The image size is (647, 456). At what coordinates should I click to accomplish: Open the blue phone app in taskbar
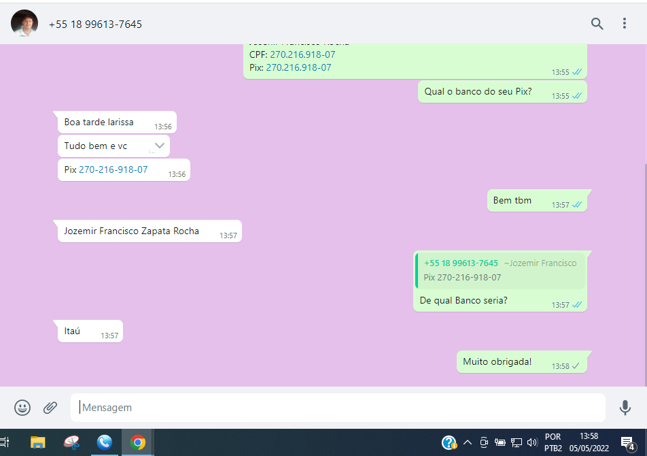[105, 442]
